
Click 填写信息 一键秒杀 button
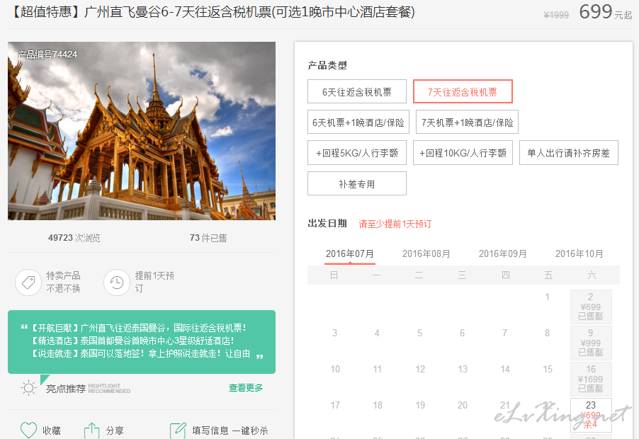coord(230,431)
